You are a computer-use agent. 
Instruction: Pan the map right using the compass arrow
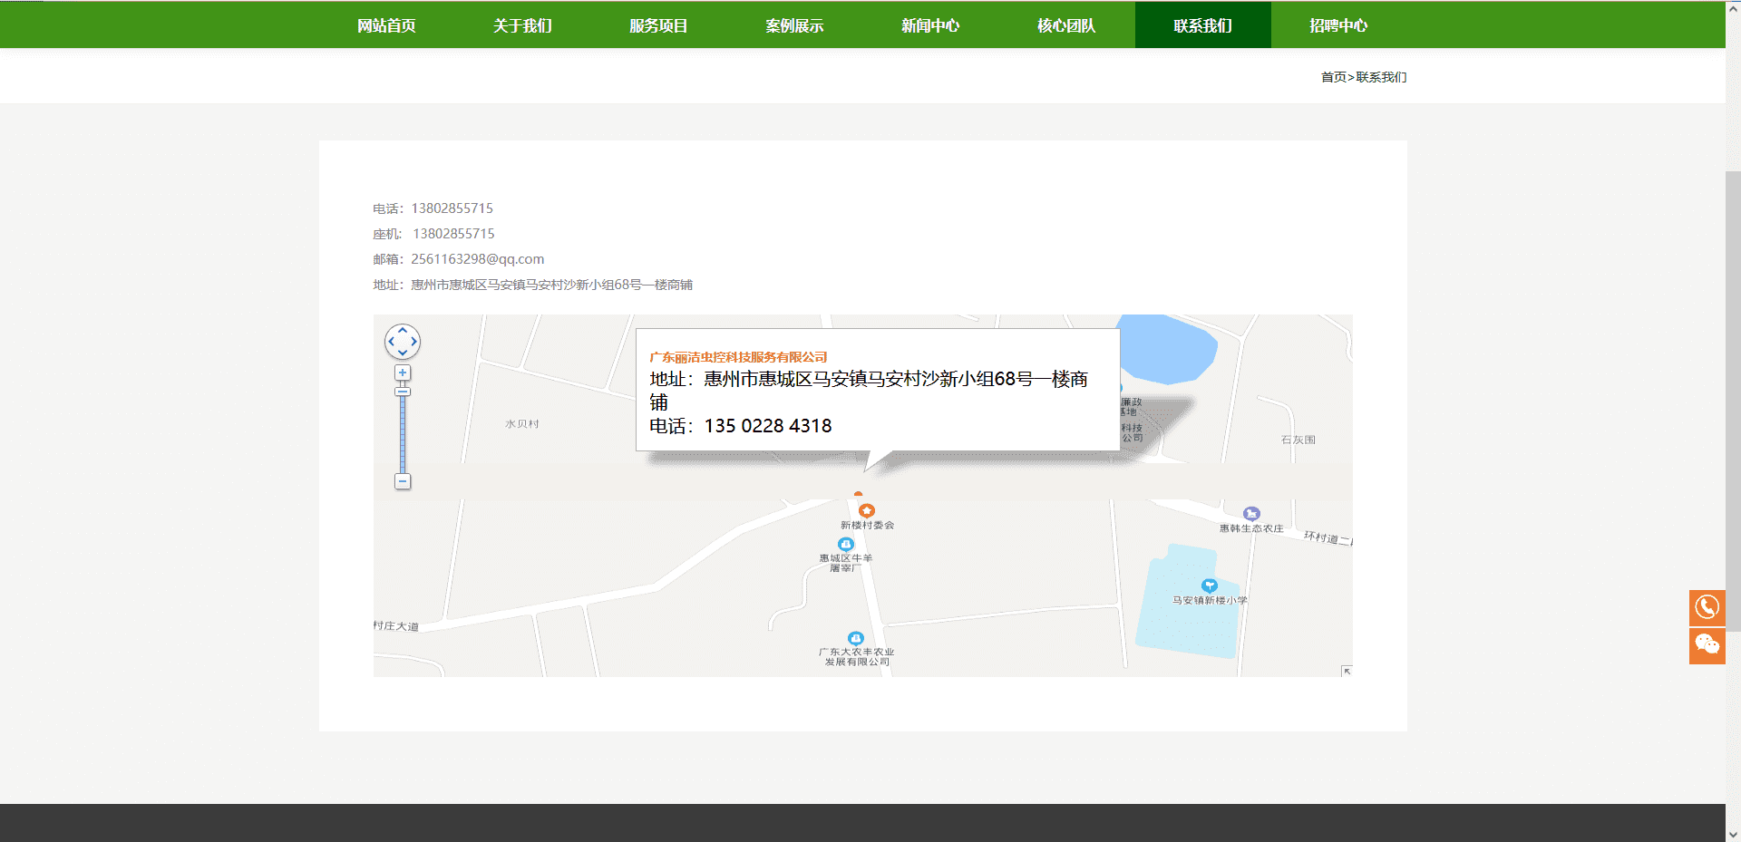[414, 342]
